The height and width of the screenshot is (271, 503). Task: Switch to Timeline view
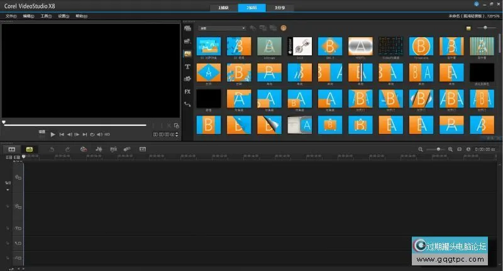coord(29,149)
